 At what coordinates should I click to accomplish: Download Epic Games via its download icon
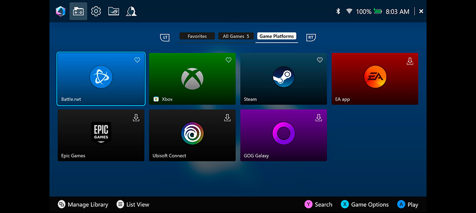136,118
